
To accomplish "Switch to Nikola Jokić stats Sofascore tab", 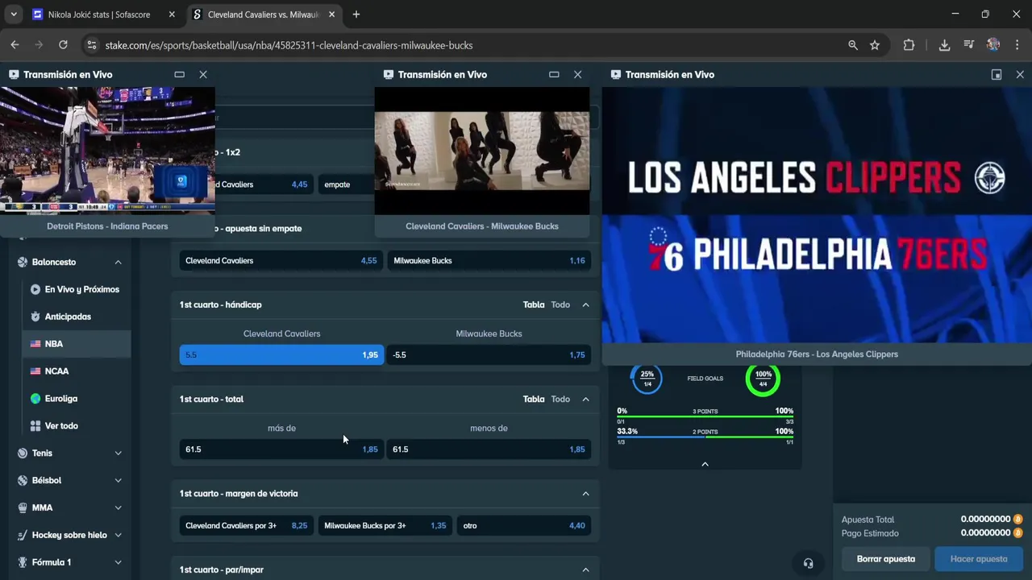I will click(98, 14).
